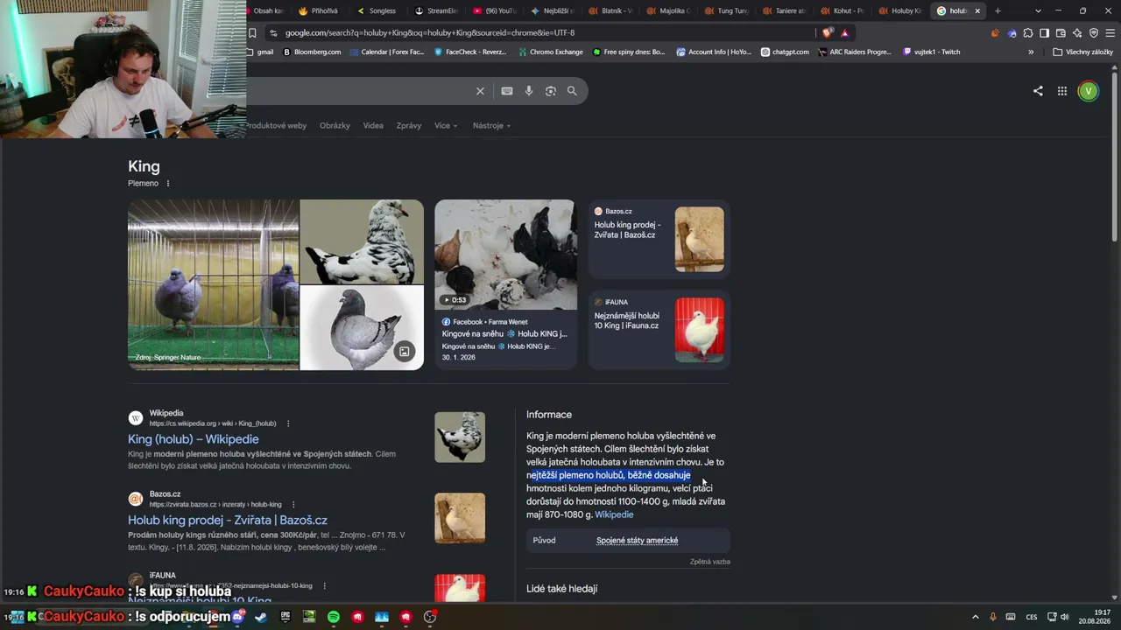Clear the Google search box
The width and height of the screenshot is (1121, 630).
coord(480,91)
